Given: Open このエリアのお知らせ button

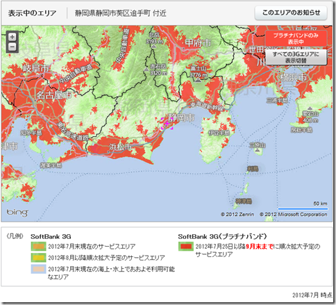Looking at the screenshot, I should pyautogui.click(x=291, y=13).
